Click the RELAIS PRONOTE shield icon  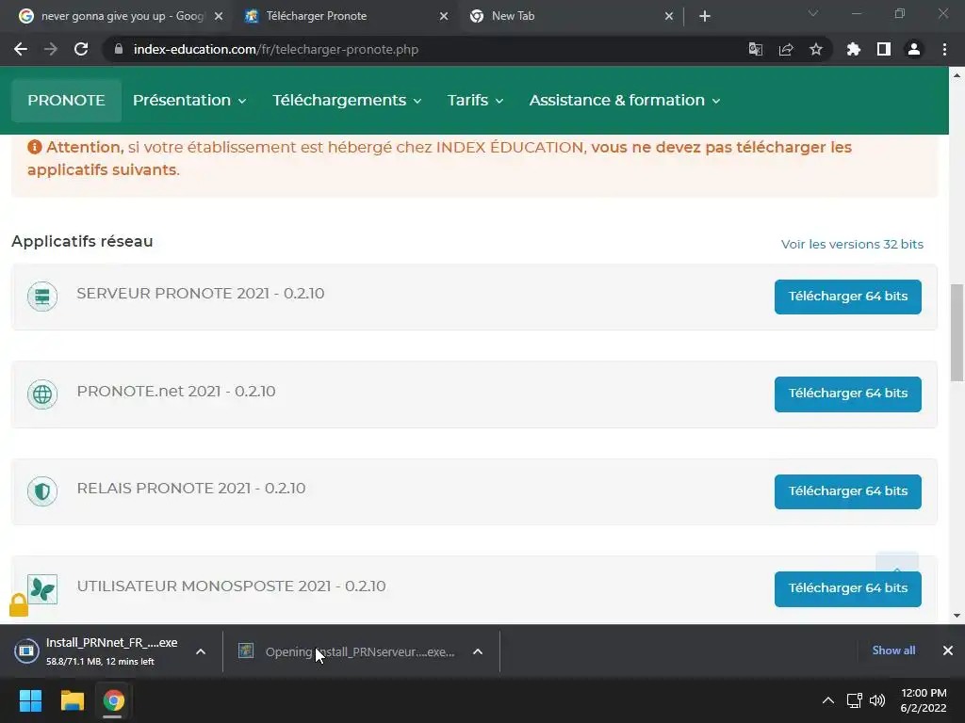[x=42, y=491]
